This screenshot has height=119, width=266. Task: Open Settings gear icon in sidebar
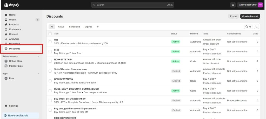[x=6, y=106]
